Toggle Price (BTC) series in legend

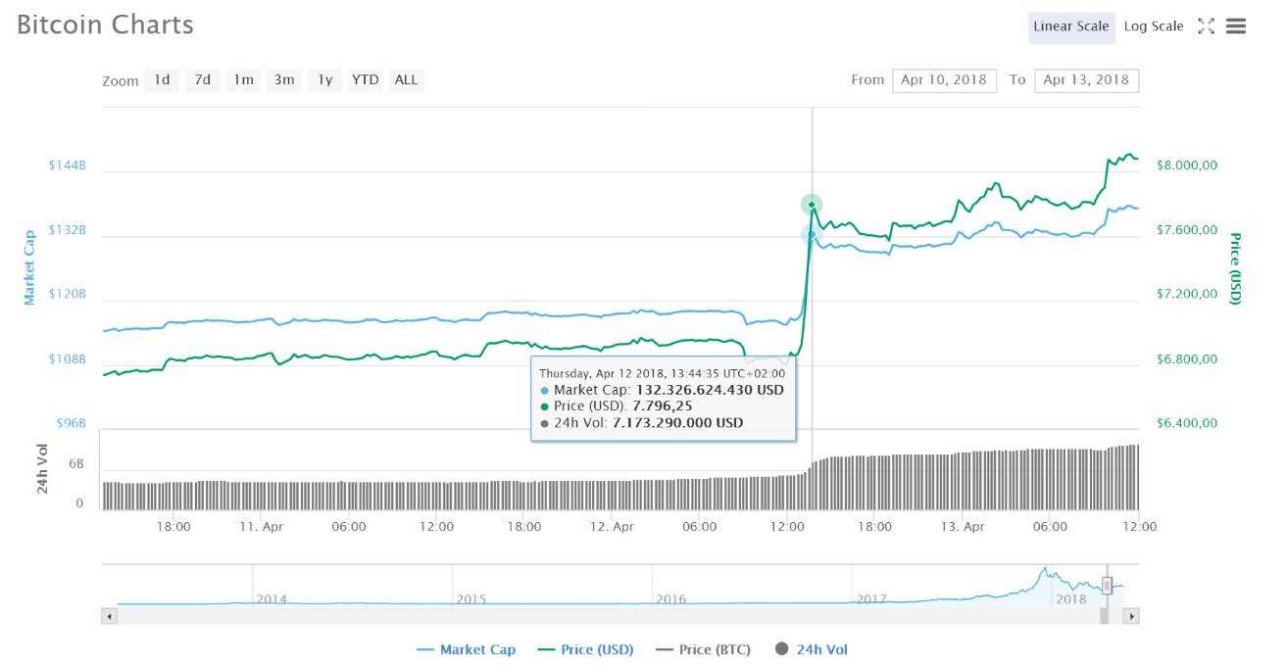click(x=705, y=649)
